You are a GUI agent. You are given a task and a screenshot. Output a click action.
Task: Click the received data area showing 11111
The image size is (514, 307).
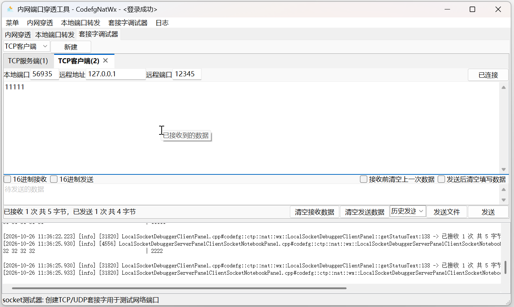pos(251,128)
